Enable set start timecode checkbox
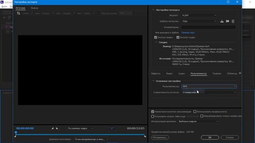Viewport: 255px width, 143px height. point(153,116)
